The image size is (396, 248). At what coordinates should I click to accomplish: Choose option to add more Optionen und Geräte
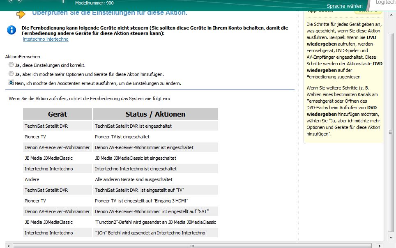pyautogui.click(x=11, y=74)
